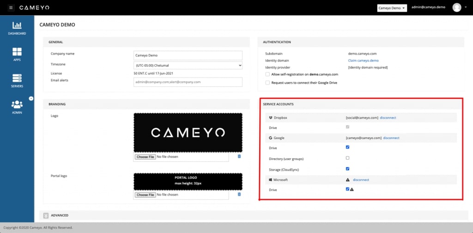The width and height of the screenshot is (473, 233).
Task: Go to Servers in sidebar
Action: click(x=17, y=81)
